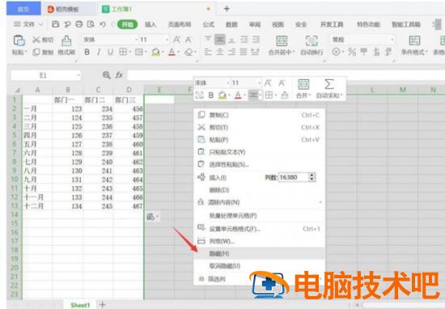Click the Auto Wrap Text icon
This screenshot has width=445, height=309.
coord(311,41)
